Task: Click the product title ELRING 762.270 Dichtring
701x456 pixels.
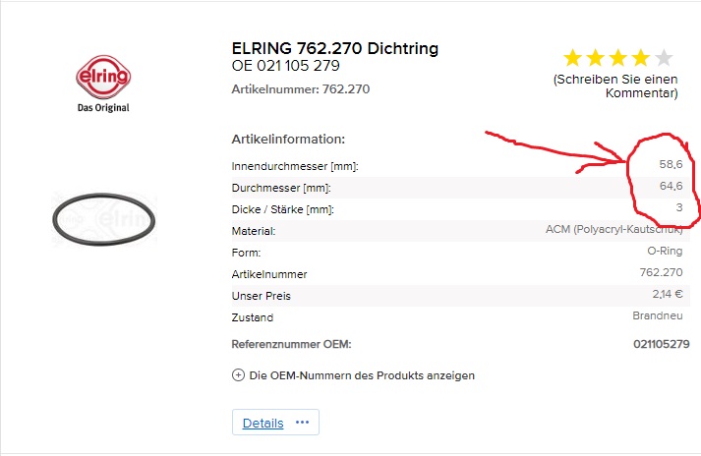Action: (x=334, y=48)
